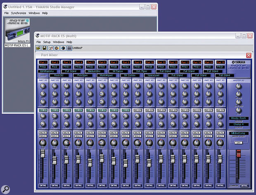Screen dimensions: 256x195
Task: Toggle INS EF on Part 13
Action: click(x=185, y=110)
